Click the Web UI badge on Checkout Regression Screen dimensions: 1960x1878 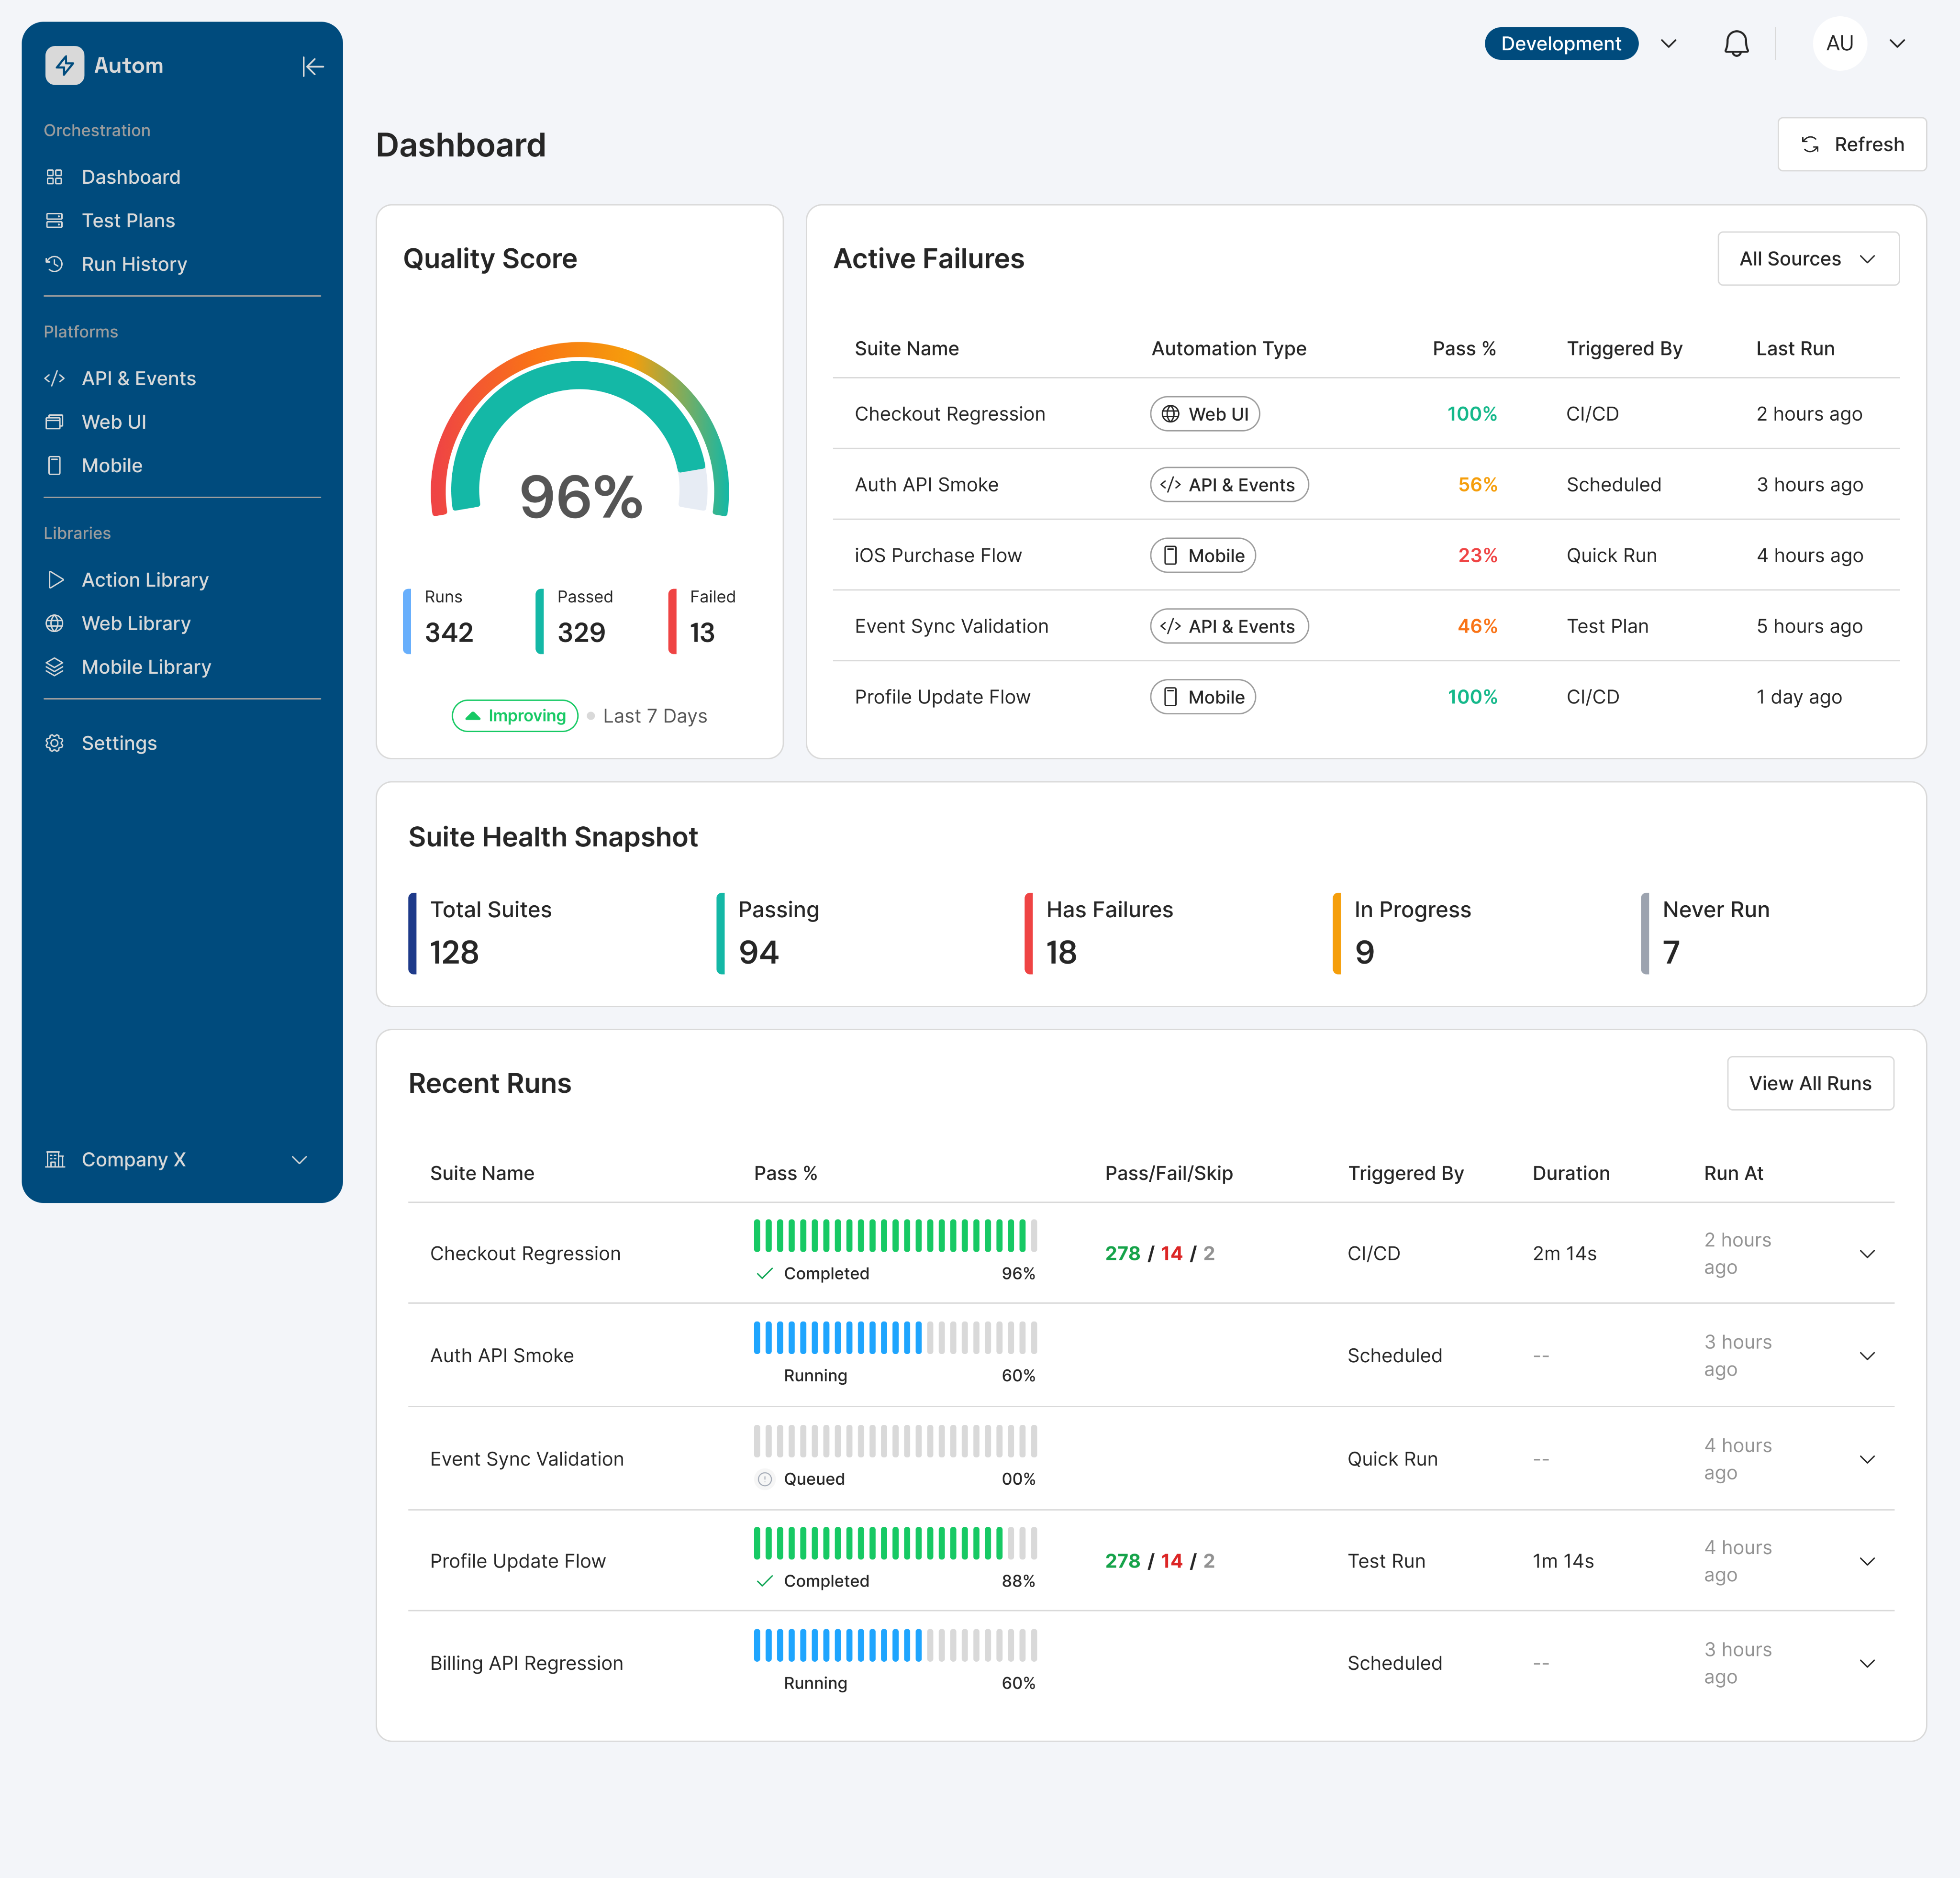(1204, 413)
